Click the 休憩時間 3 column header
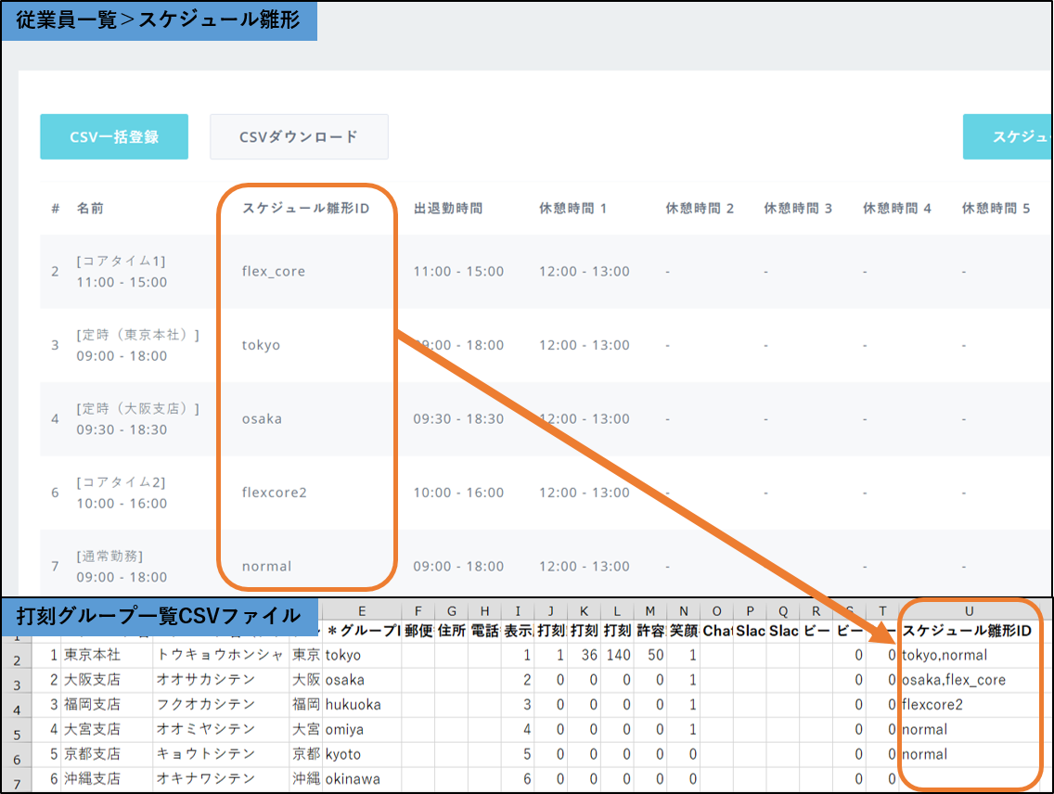 tap(798, 209)
